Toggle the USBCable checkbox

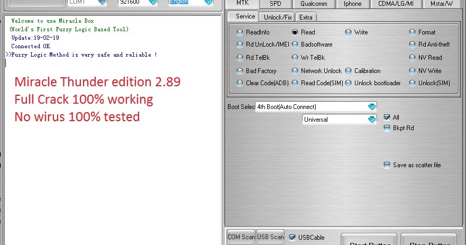pyautogui.click(x=292, y=237)
